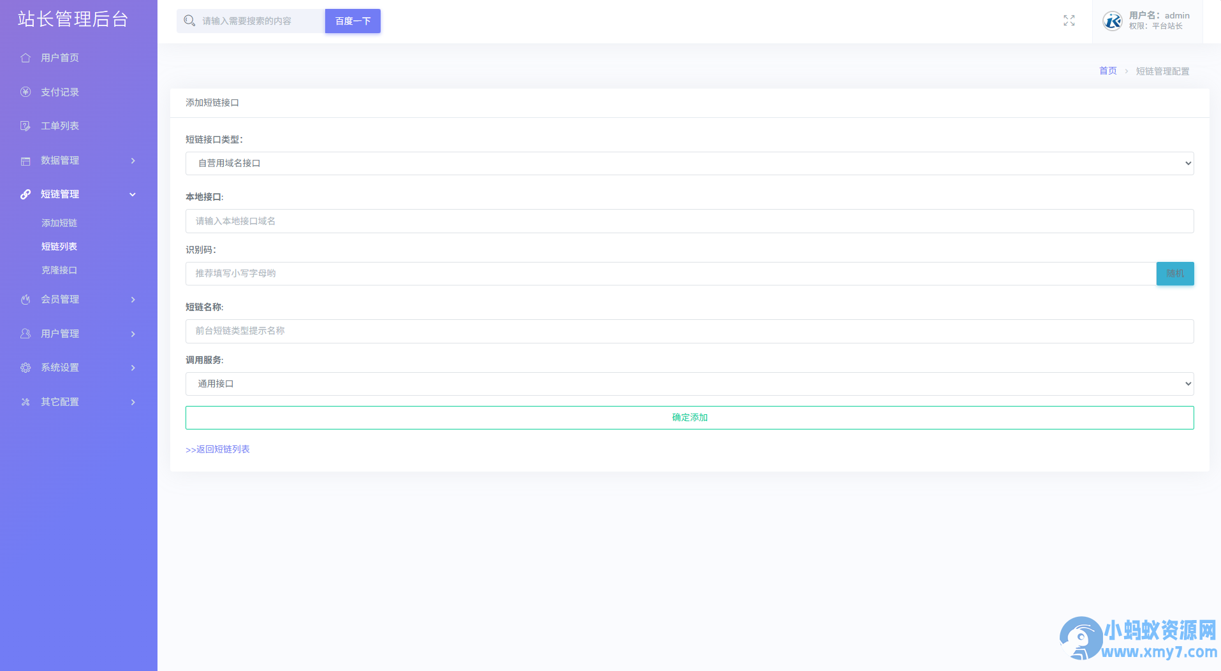Focus the 本地接口 domain input field
The image size is (1221, 671).
point(689,221)
